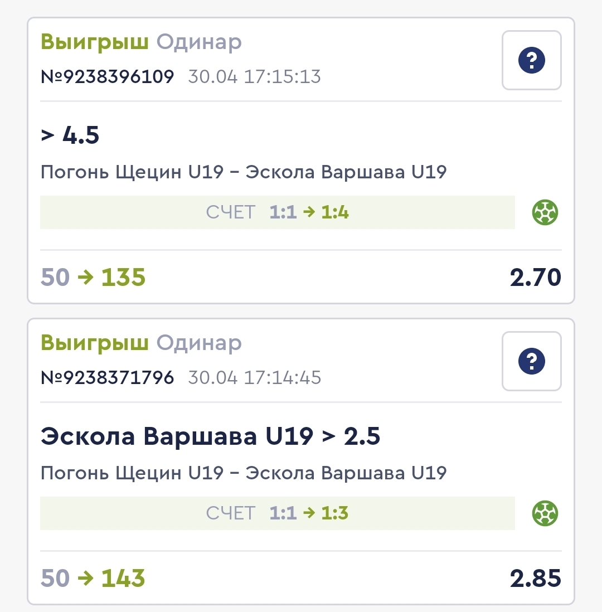Image resolution: width=602 pixels, height=612 pixels.
Task: Click 'Выигрыш' status on the first bet
Action: coord(94,42)
